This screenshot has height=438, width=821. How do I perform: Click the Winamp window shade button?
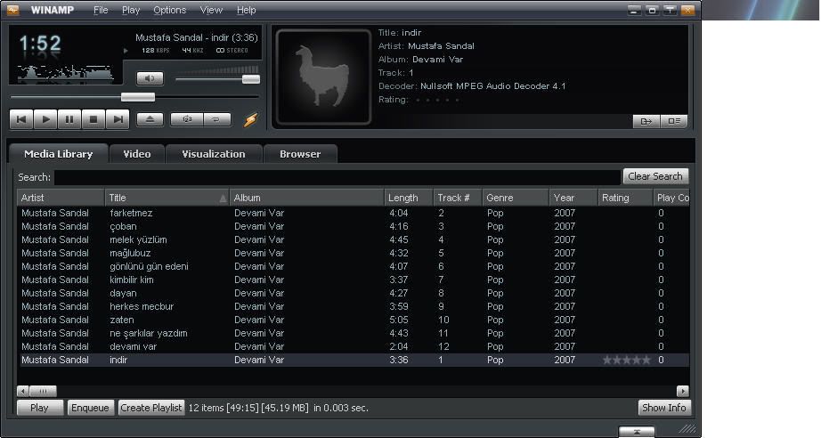tap(670, 10)
